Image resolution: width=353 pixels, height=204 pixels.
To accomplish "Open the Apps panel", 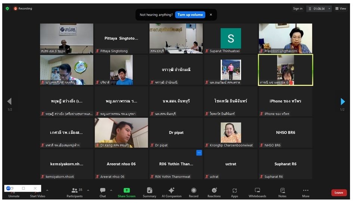I will pyautogui.click(x=235, y=192).
